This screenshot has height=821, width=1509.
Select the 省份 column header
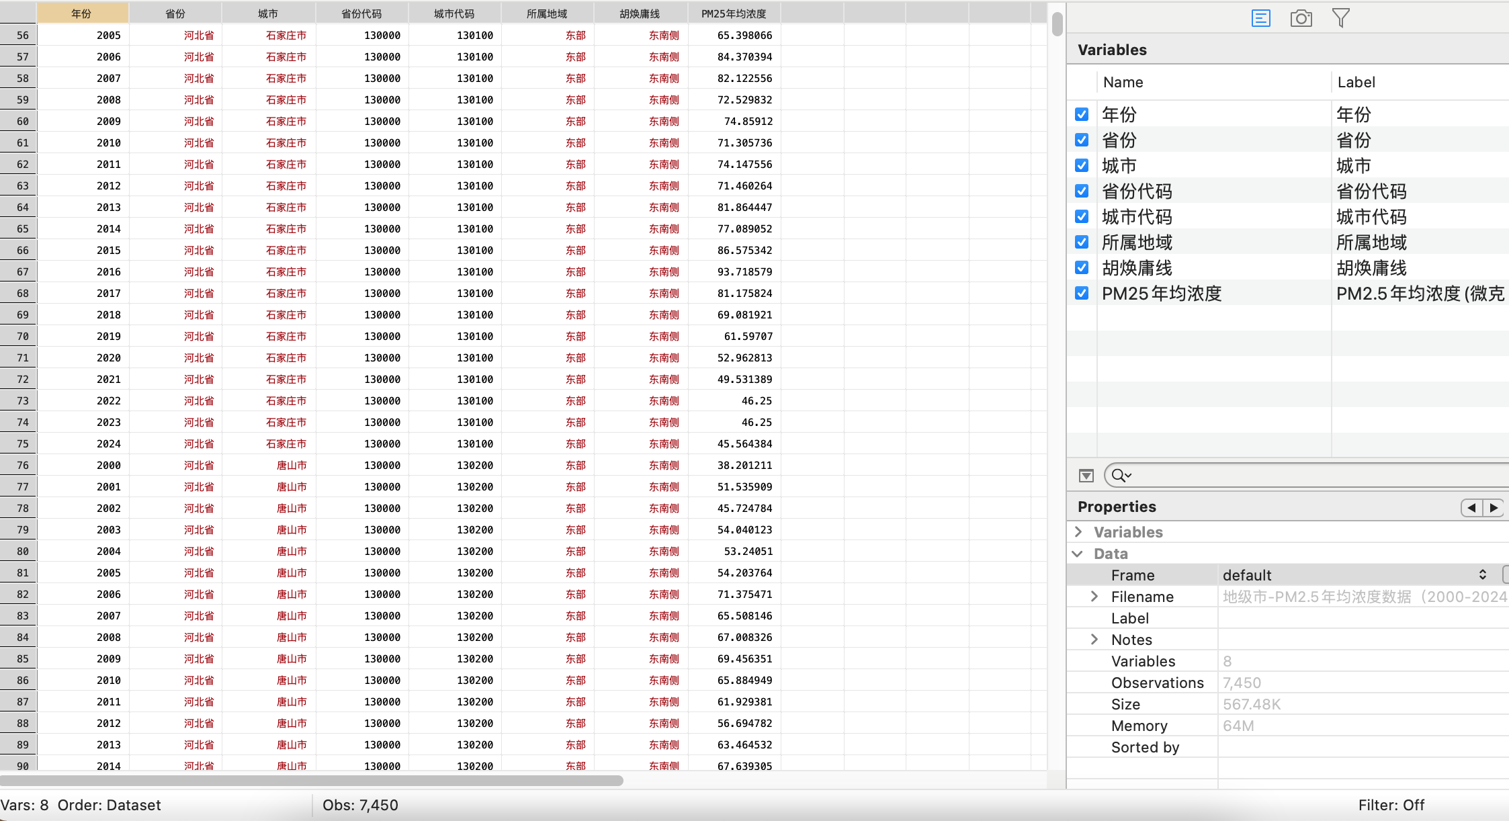click(x=175, y=13)
